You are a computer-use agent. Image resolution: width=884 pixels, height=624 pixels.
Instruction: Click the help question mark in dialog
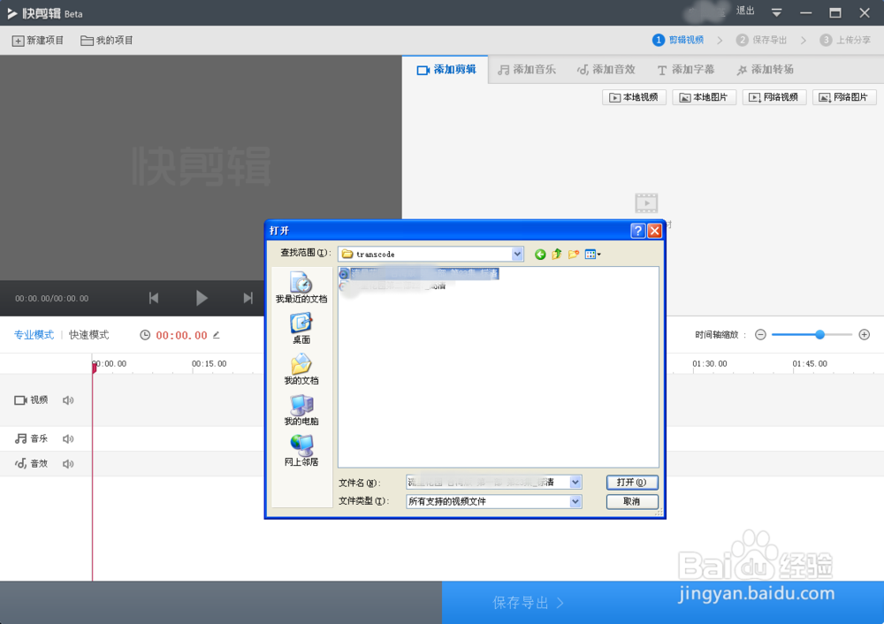click(x=637, y=231)
